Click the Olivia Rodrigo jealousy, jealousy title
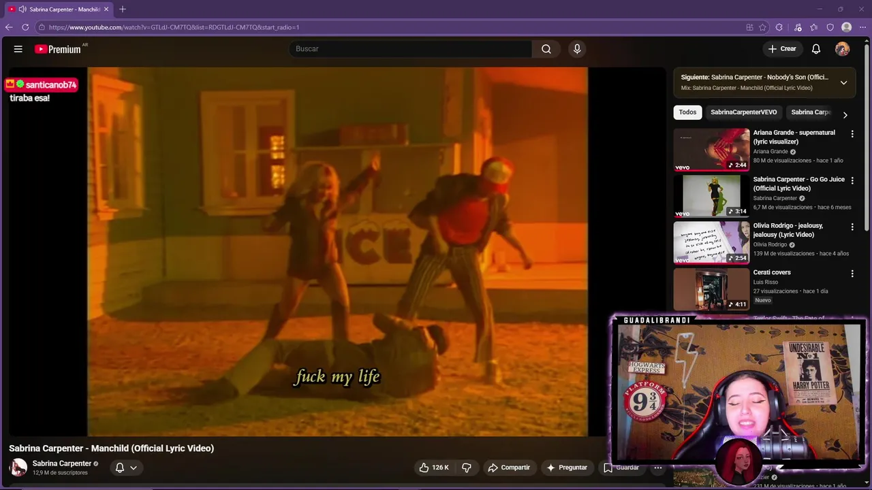 click(x=788, y=230)
